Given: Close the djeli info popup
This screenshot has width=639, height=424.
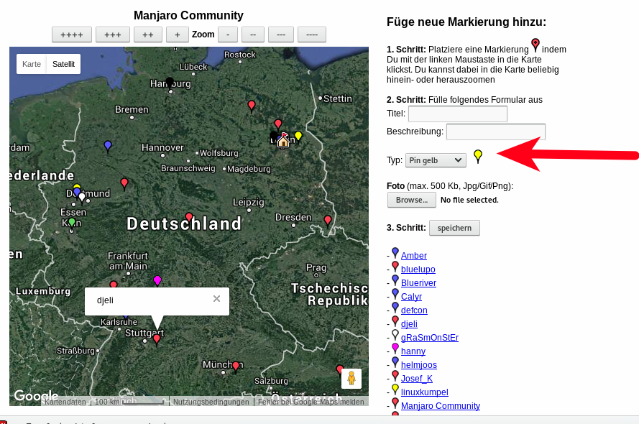Looking at the screenshot, I should 216,299.
